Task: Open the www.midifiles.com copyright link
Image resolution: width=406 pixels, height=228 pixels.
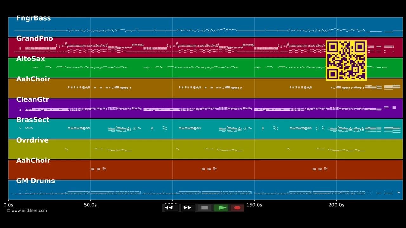Action: tap(27, 211)
